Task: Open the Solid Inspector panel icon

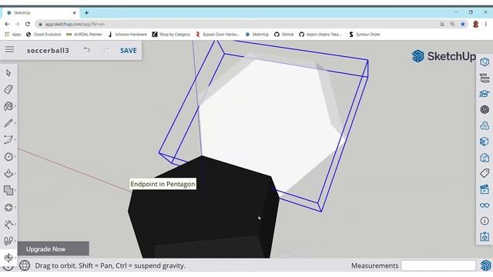Action: point(485,236)
